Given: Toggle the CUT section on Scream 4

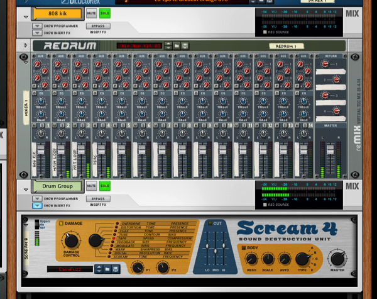Looking at the screenshot, I should click(210, 223).
